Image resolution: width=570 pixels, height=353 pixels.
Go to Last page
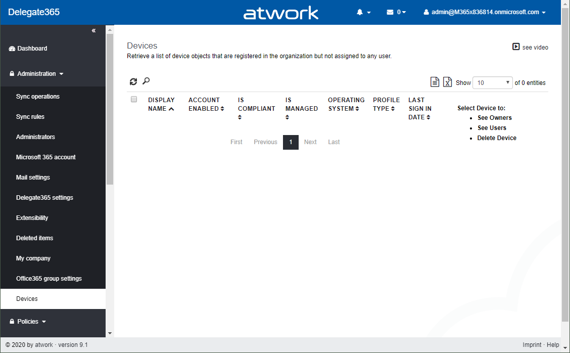tap(334, 142)
